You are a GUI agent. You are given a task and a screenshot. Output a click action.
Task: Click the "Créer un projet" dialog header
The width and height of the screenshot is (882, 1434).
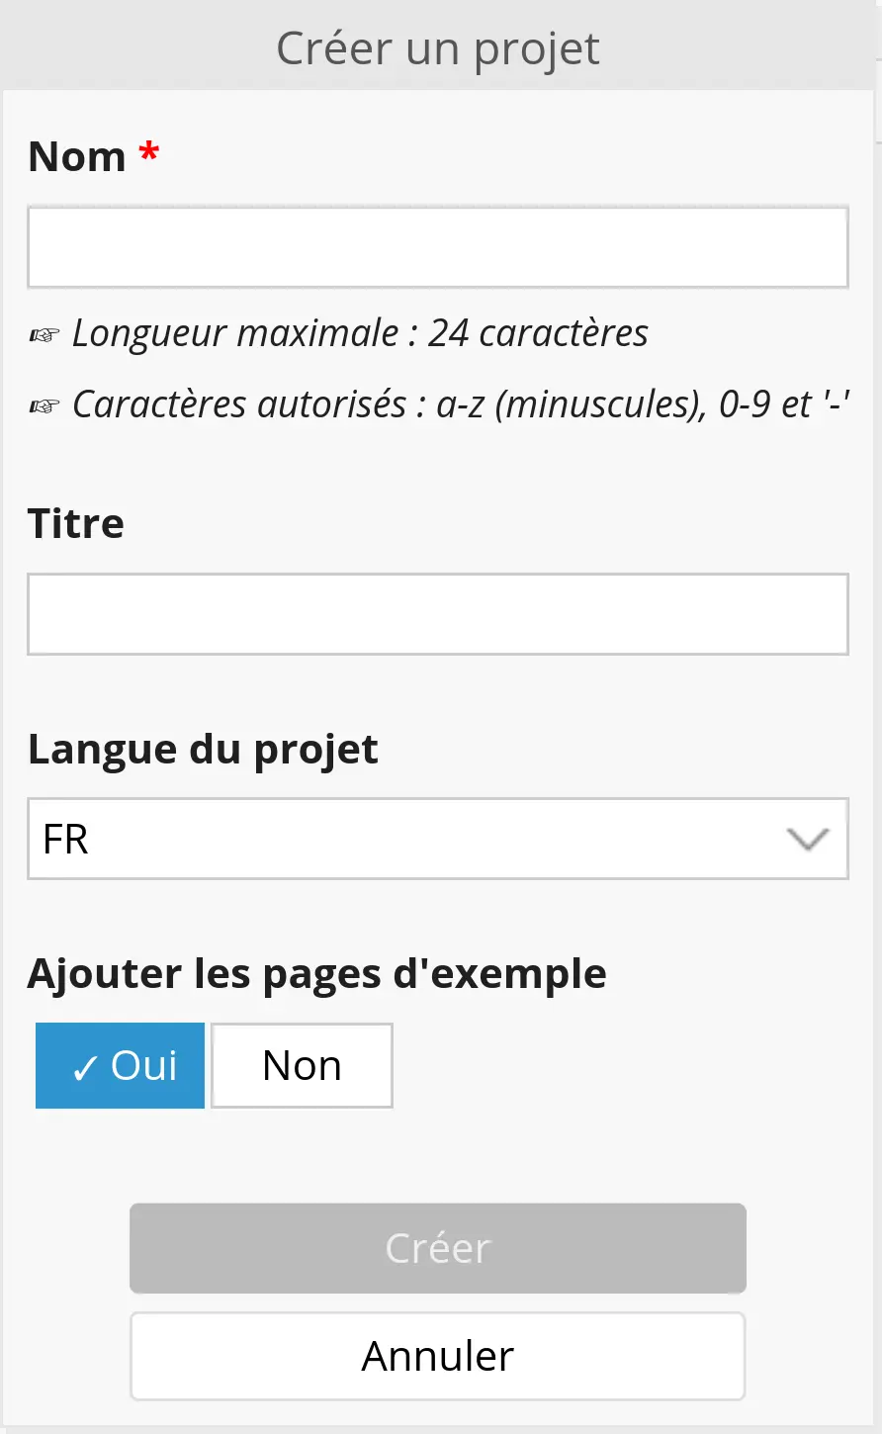[x=437, y=48]
